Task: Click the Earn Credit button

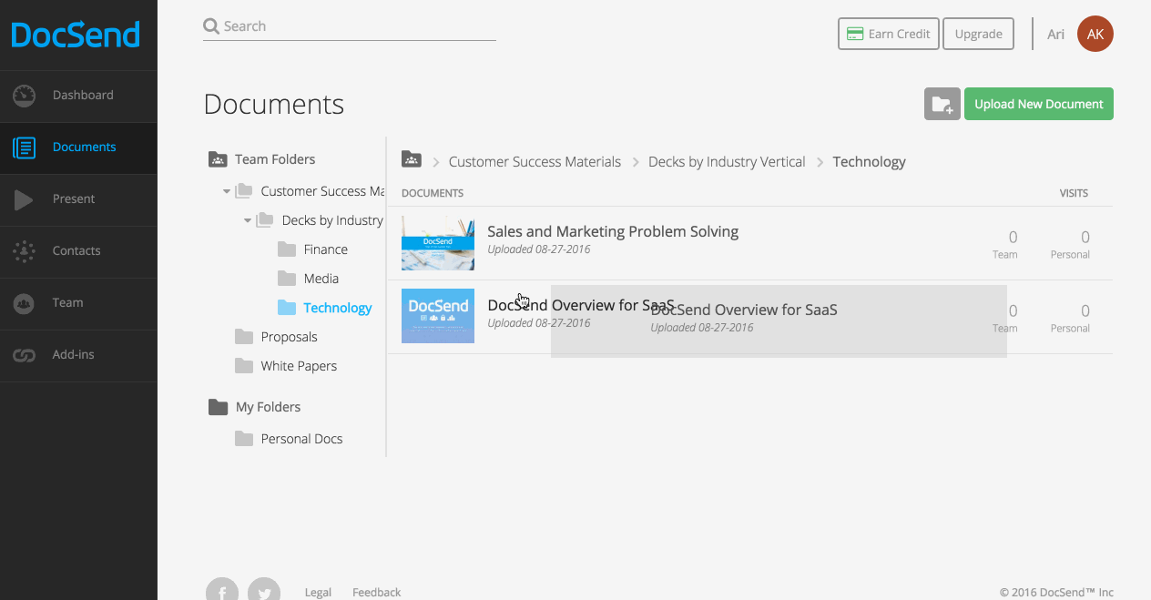Action: [889, 34]
